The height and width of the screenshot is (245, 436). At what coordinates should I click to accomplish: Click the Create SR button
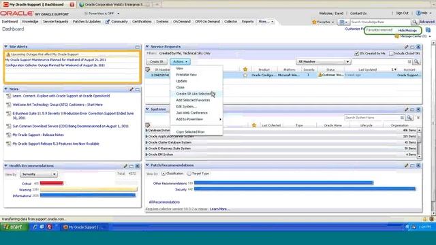coord(157,62)
